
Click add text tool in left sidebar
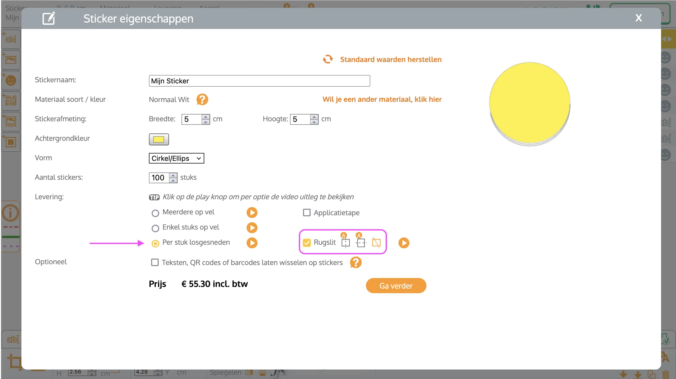click(11, 39)
